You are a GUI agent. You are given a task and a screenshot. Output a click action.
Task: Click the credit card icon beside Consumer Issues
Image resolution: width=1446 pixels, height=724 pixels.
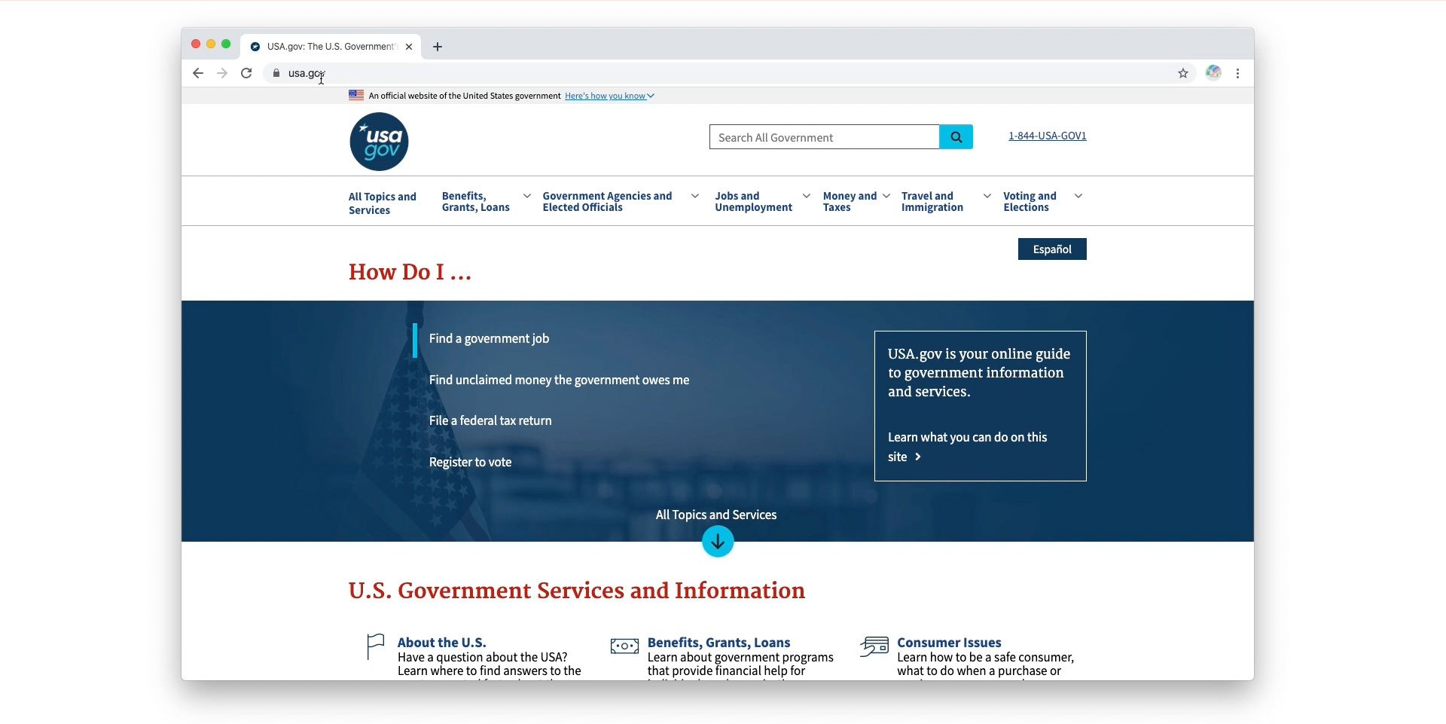coord(874,646)
